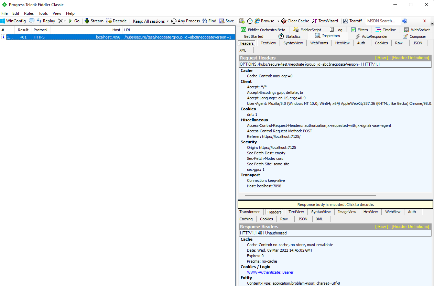Open the FiddlerScript tab
434x286 pixels.
coord(308,30)
